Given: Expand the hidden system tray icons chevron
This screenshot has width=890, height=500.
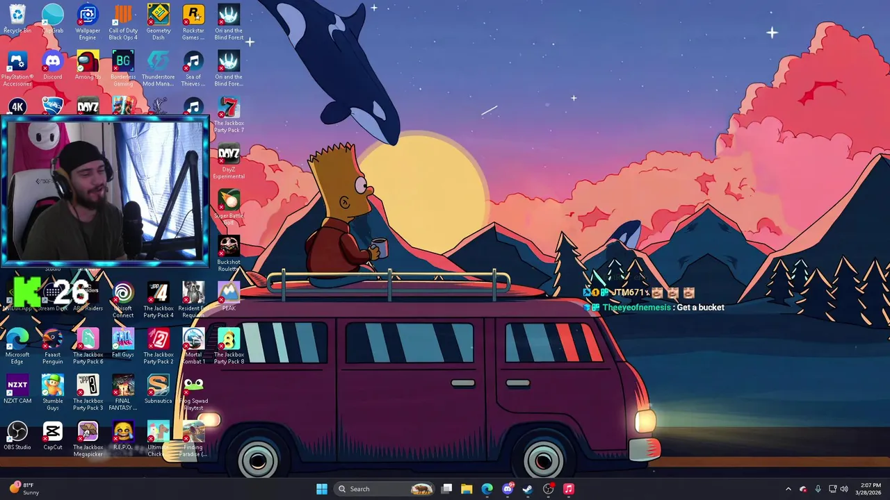Looking at the screenshot, I should pos(788,489).
